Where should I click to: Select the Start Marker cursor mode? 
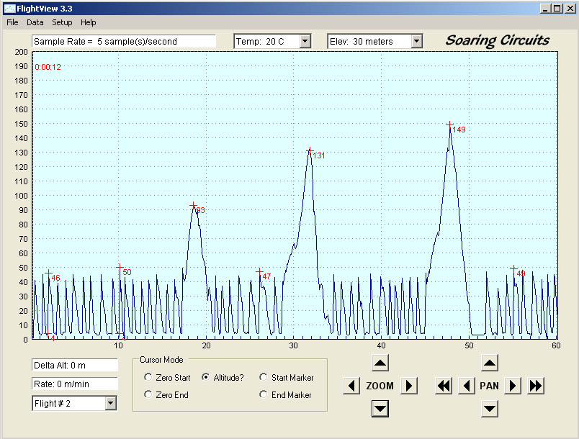287,377
